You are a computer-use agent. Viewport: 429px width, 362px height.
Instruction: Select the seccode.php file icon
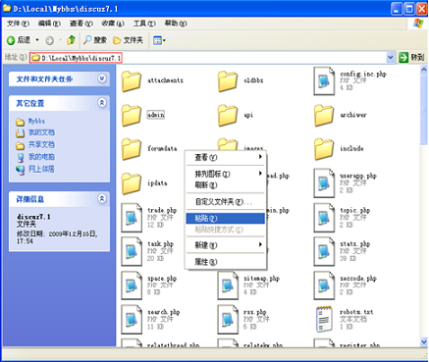click(324, 285)
